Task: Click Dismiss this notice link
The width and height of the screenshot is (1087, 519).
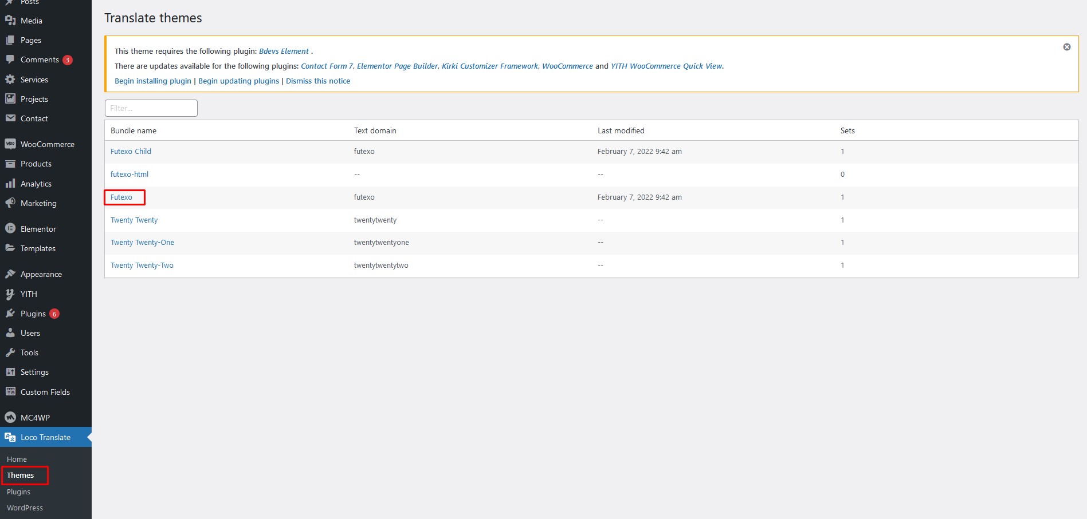Action: pos(317,81)
